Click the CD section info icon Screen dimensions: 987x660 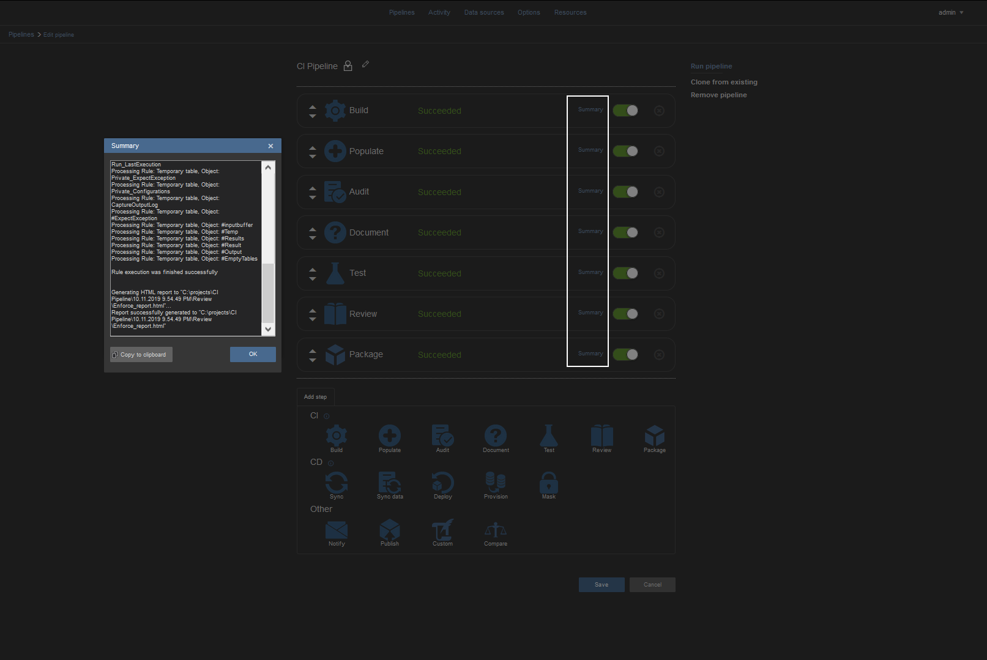[331, 464]
